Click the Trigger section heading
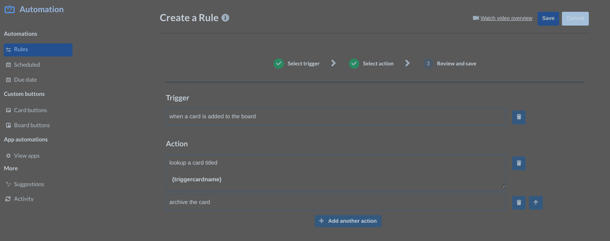This screenshot has height=241, width=610. 177,98
